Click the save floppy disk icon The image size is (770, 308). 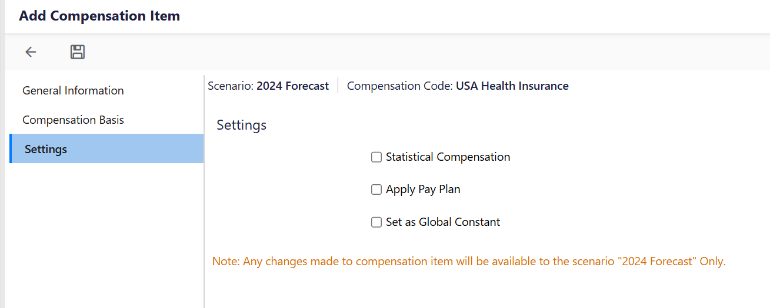click(78, 52)
